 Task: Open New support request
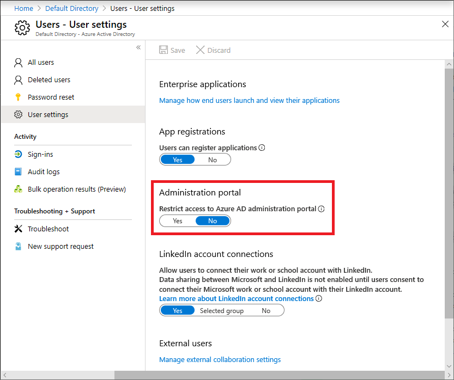(x=73, y=247)
